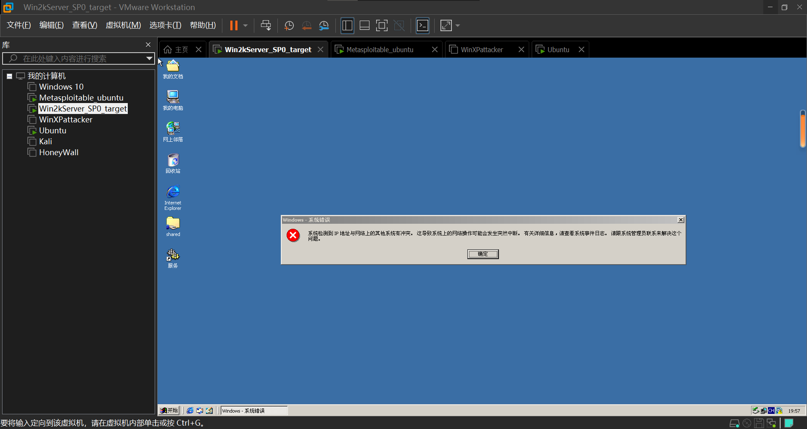Viewport: 807px width, 429px height.
Task: Select Windows 10 in the library
Action: [61, 87]
